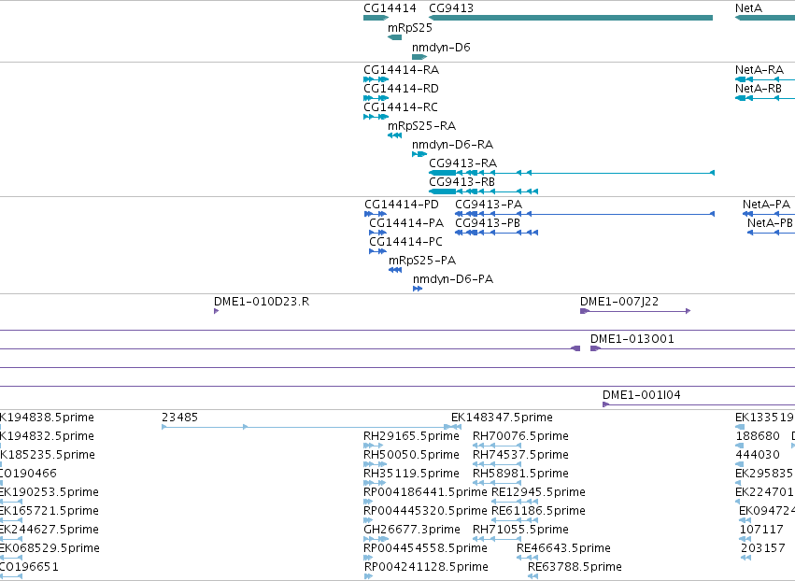795x581 pixels.
Task: Click the 188680 feature label
Action: (x=758, y=436)
